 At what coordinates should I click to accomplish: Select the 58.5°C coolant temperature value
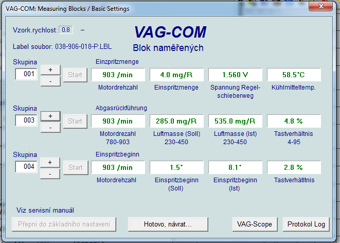coord(294,75)
